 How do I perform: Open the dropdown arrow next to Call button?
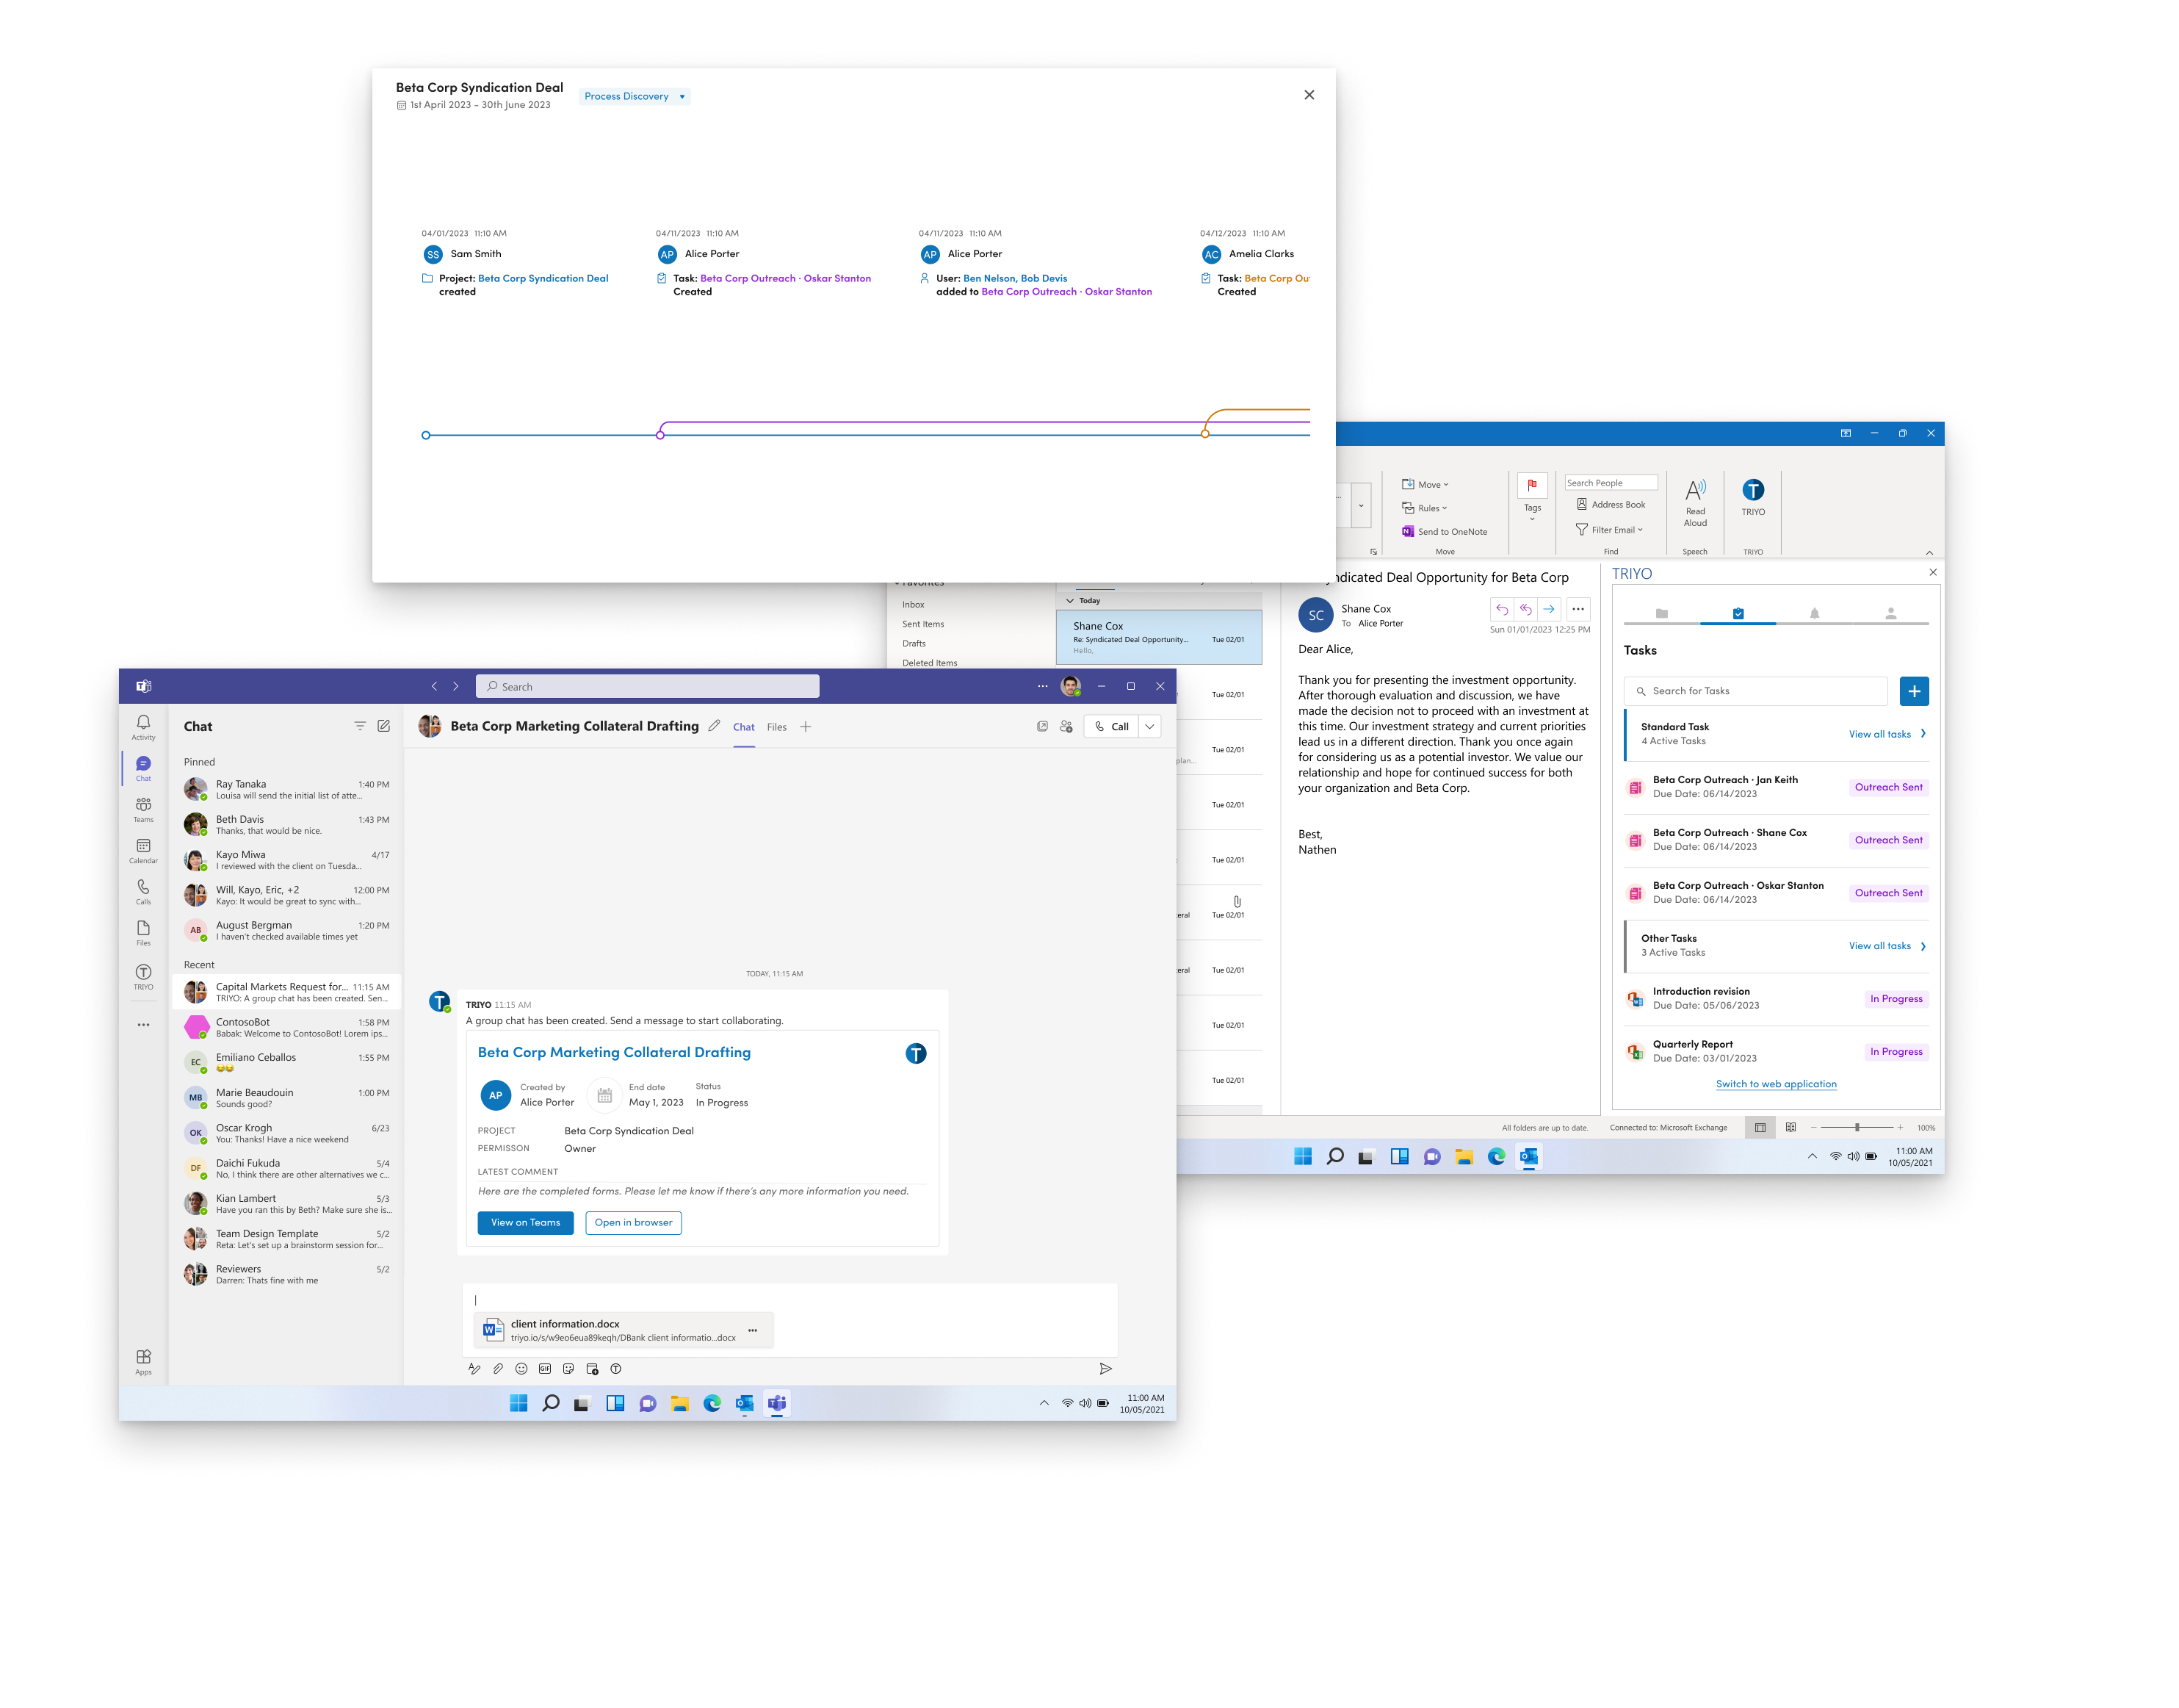(x=1151, y=726)
